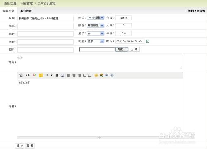Toggle bold formatting
Image resolution: width=207 pixels, height=149 pixels.
(46, 75)
